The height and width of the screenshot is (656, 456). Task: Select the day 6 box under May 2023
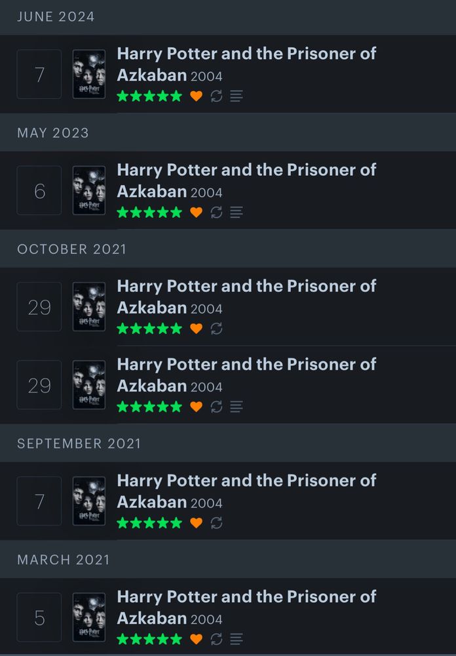coord(39,191)
